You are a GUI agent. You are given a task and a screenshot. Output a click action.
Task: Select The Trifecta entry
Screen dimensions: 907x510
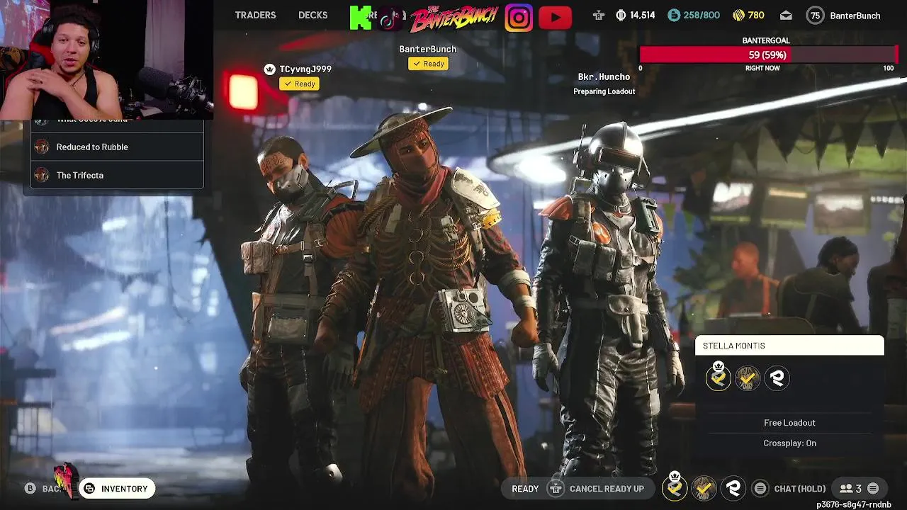[x=117, y=175]
